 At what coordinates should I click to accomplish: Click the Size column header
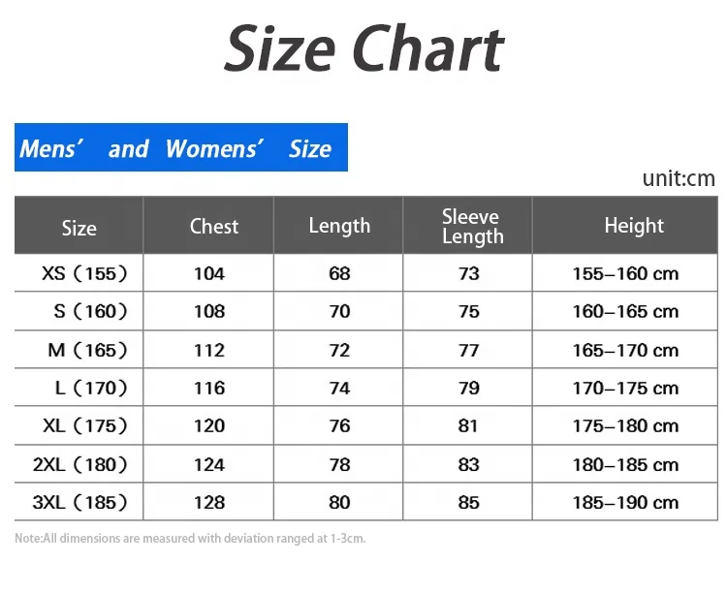coord(79,228)
